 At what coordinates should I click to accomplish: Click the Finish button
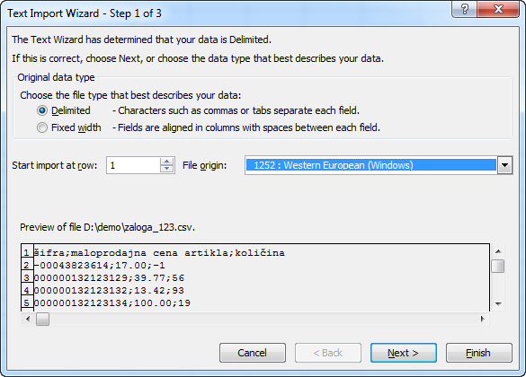[x=479, y=353]
